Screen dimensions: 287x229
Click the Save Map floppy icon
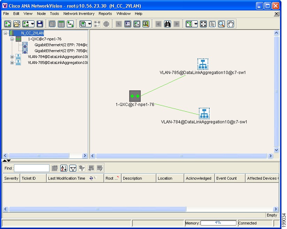pyautogui.click(x=40, y=24)
